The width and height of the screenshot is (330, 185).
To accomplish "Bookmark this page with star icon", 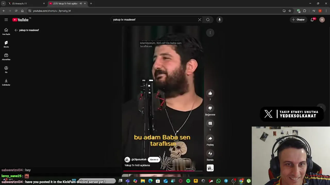I will [x=290, y=11].
